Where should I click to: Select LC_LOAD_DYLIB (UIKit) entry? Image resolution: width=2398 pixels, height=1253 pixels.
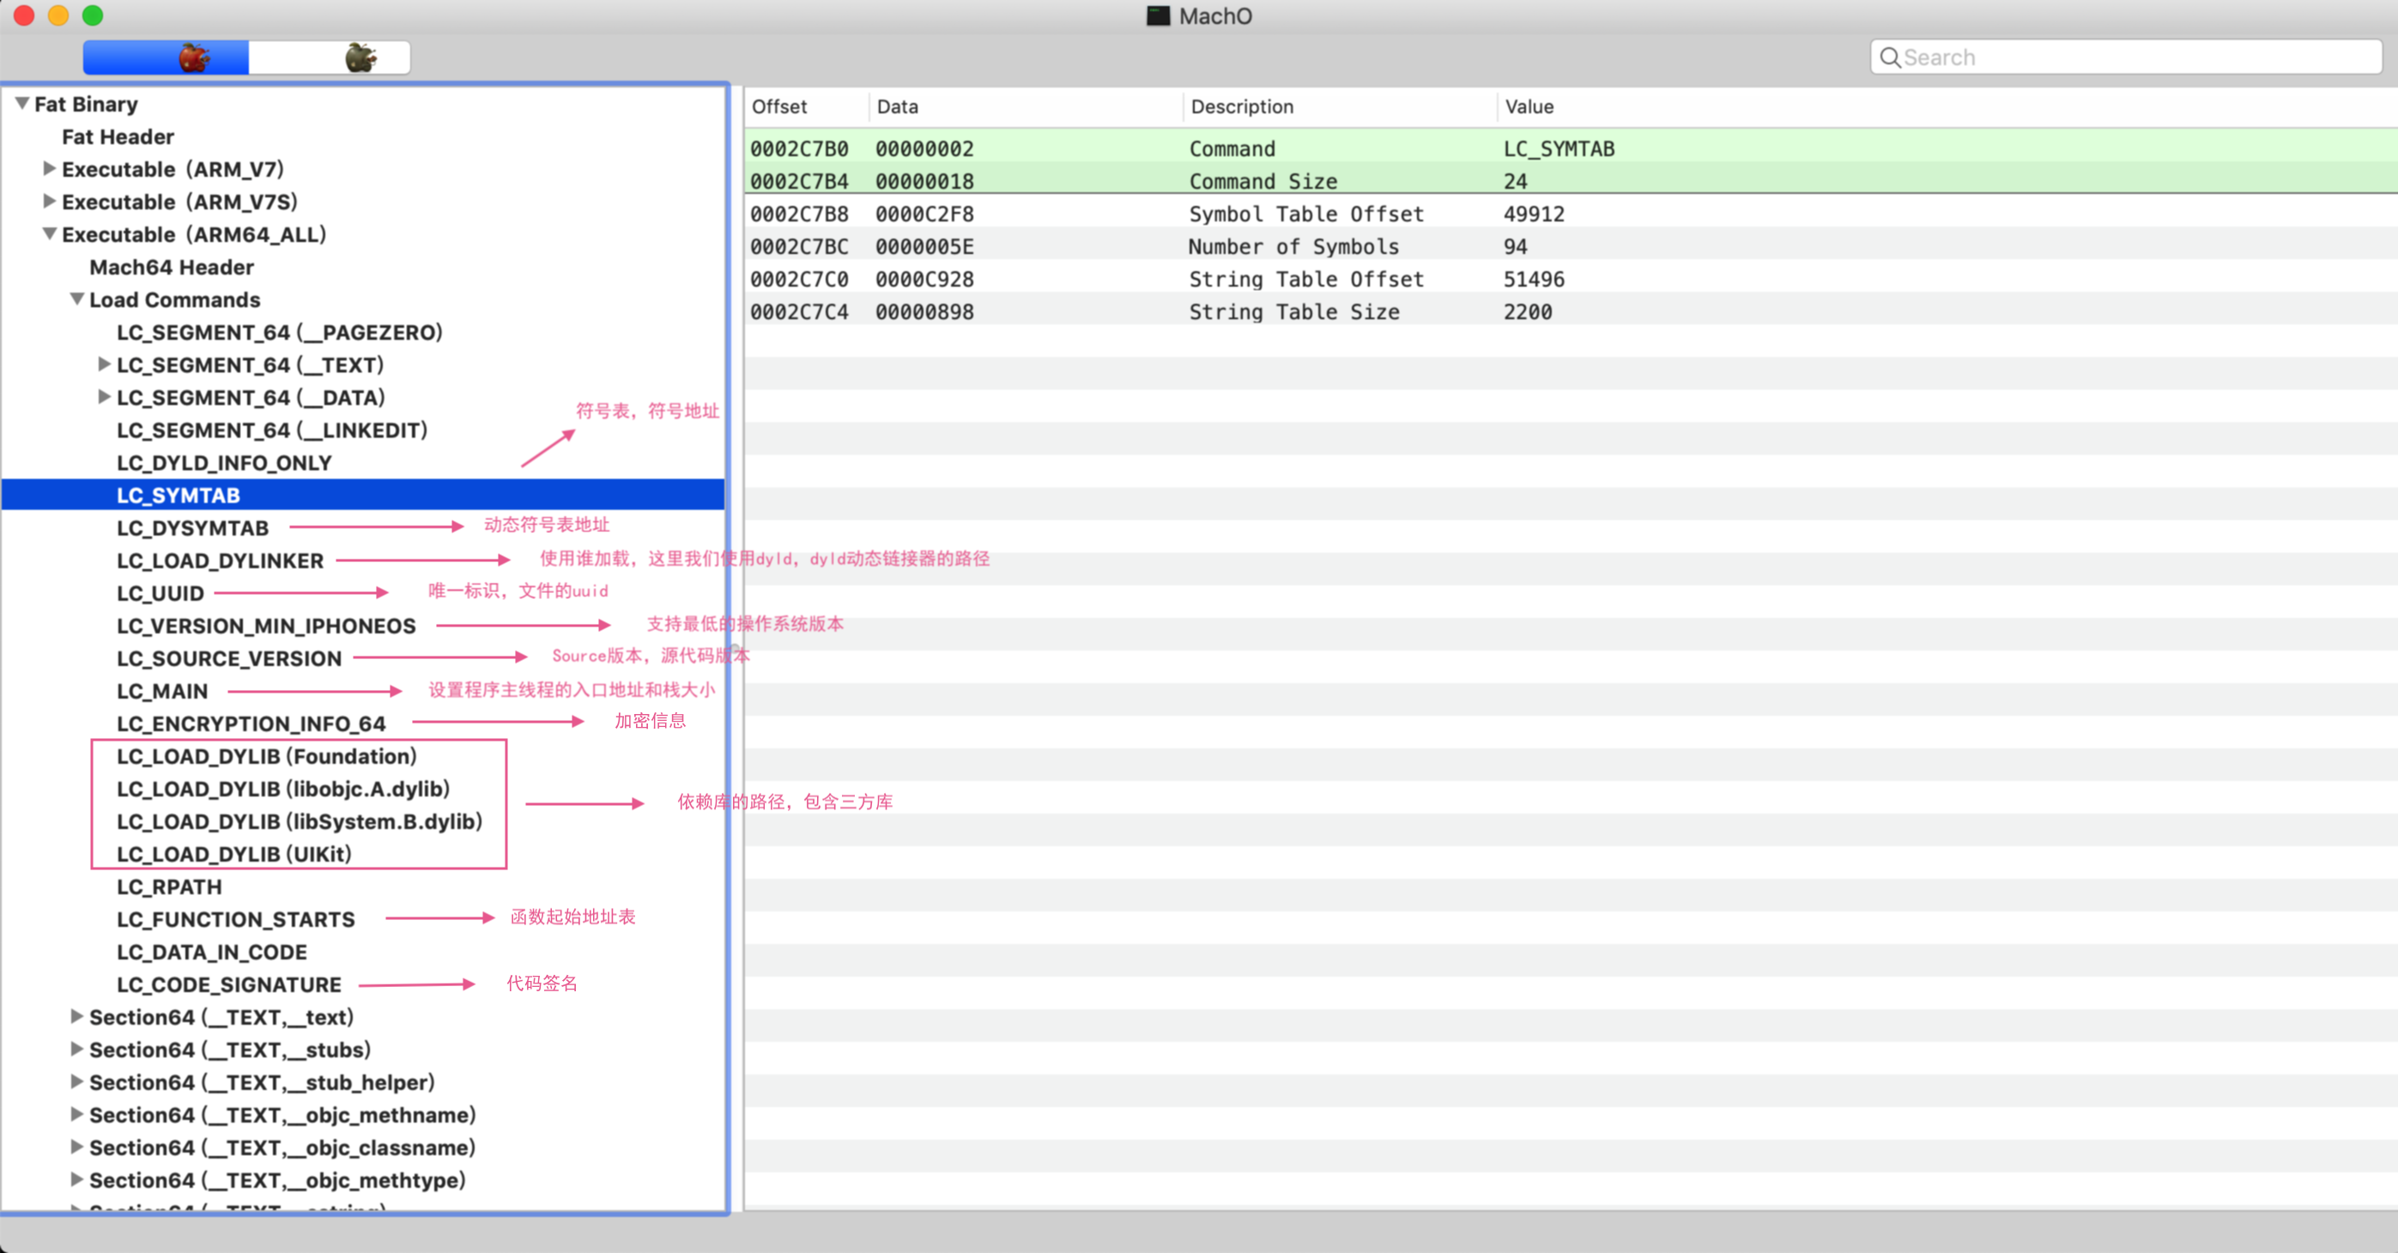click(x=233, y=854)
